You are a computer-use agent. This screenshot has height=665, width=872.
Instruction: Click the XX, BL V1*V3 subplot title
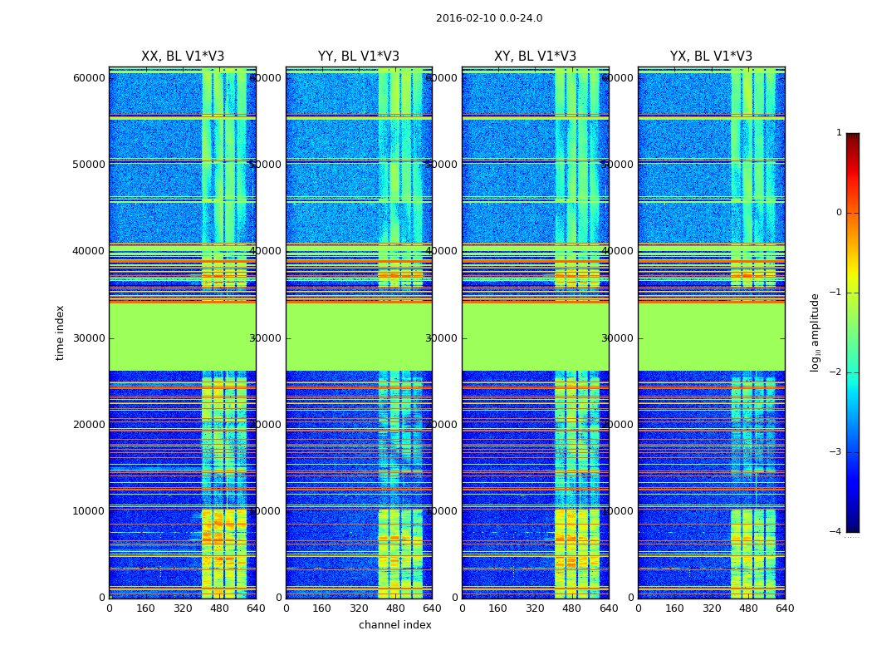point(183,57)
